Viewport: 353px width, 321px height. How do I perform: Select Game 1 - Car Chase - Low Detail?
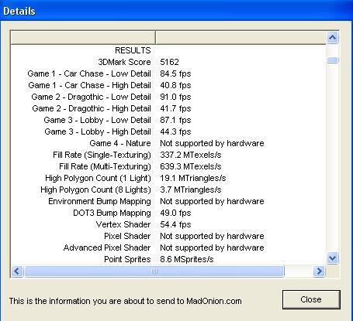coord(89,73)
